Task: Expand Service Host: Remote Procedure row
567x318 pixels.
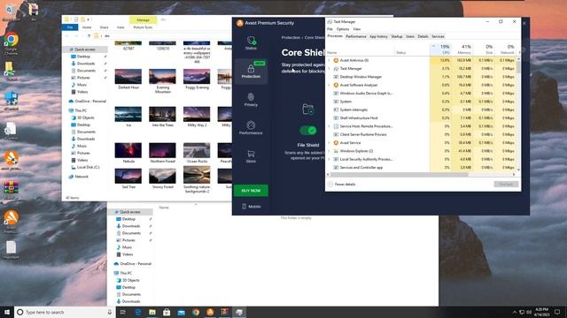Action: tap(329, 126)
